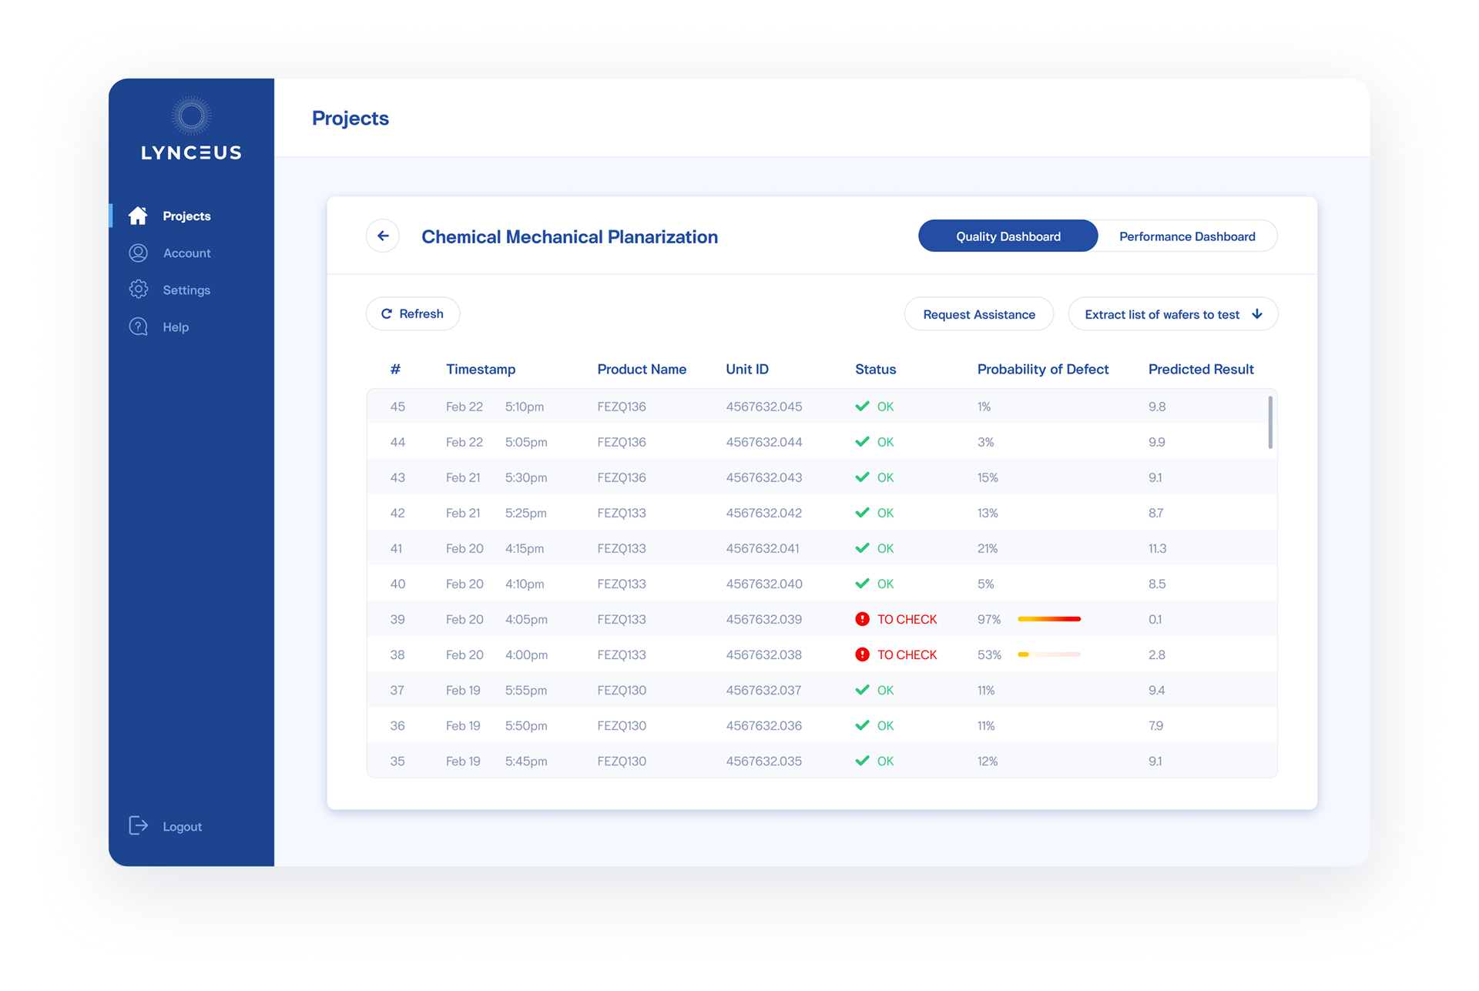
Task: Click the Account user icon
Action: (138, 253)
